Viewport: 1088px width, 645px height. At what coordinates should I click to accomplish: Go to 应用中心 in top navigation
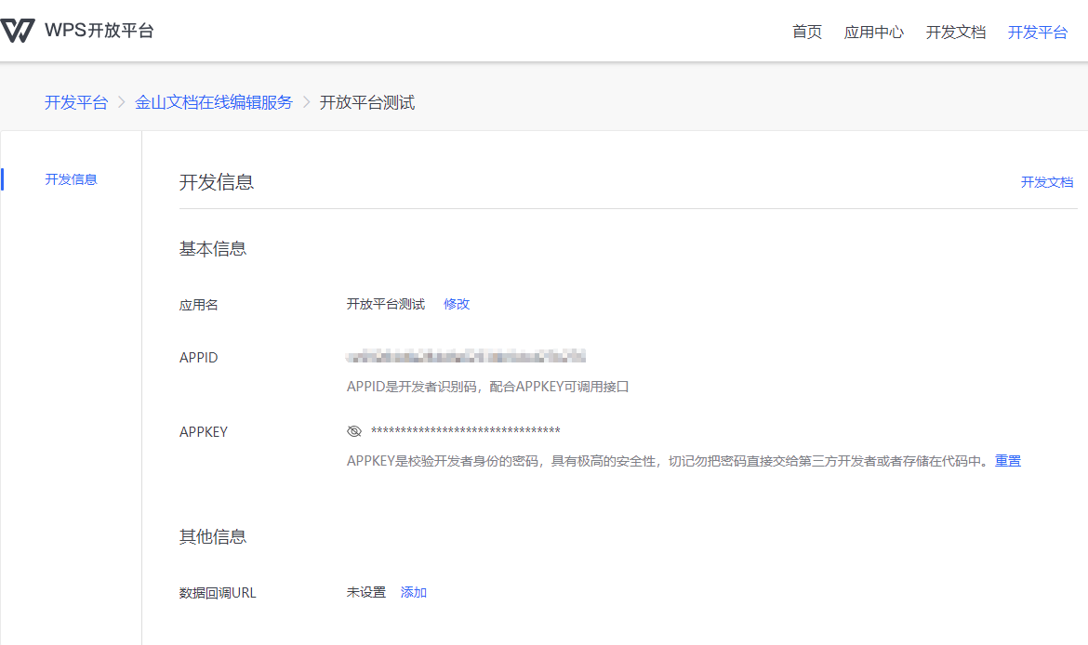[873, 33]
